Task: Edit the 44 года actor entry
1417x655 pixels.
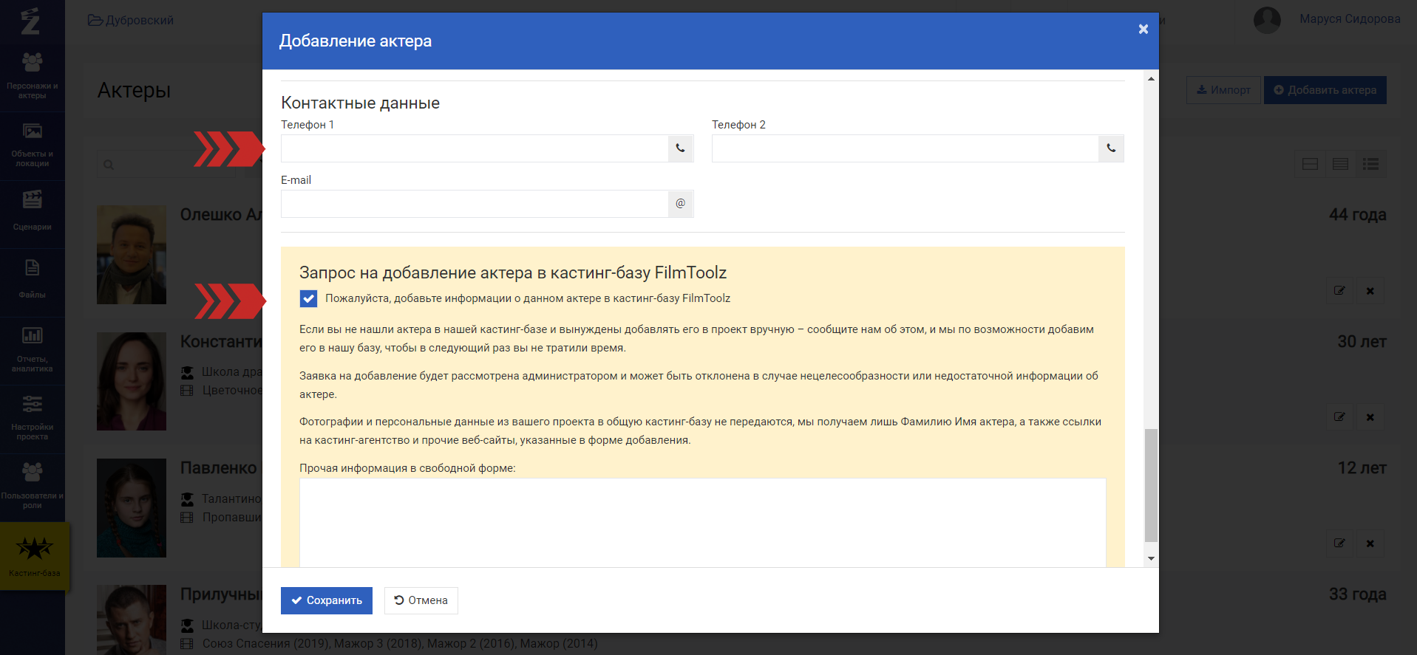Action: click(x=1339, y=291)
